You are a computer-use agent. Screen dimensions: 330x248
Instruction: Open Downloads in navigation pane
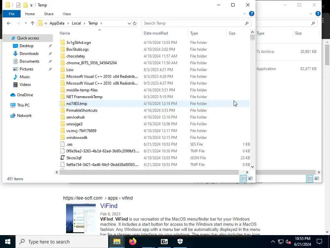(x=29, y=54)
